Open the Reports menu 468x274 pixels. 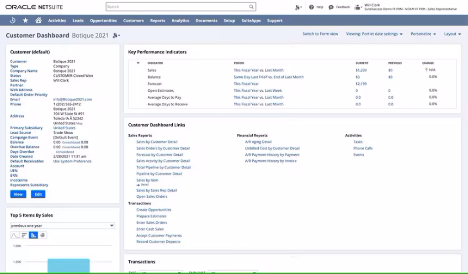point(158,20)
